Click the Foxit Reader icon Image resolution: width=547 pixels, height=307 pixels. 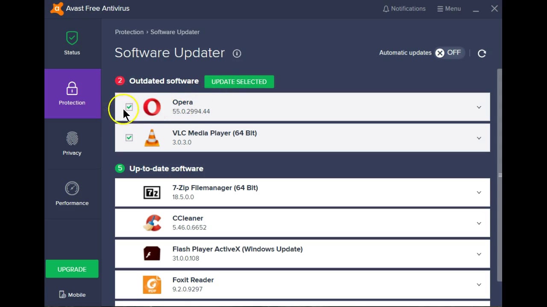[152, 284]
